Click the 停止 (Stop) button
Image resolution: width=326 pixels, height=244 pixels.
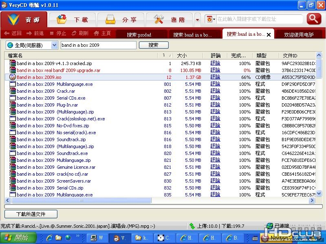pos(58,33)
